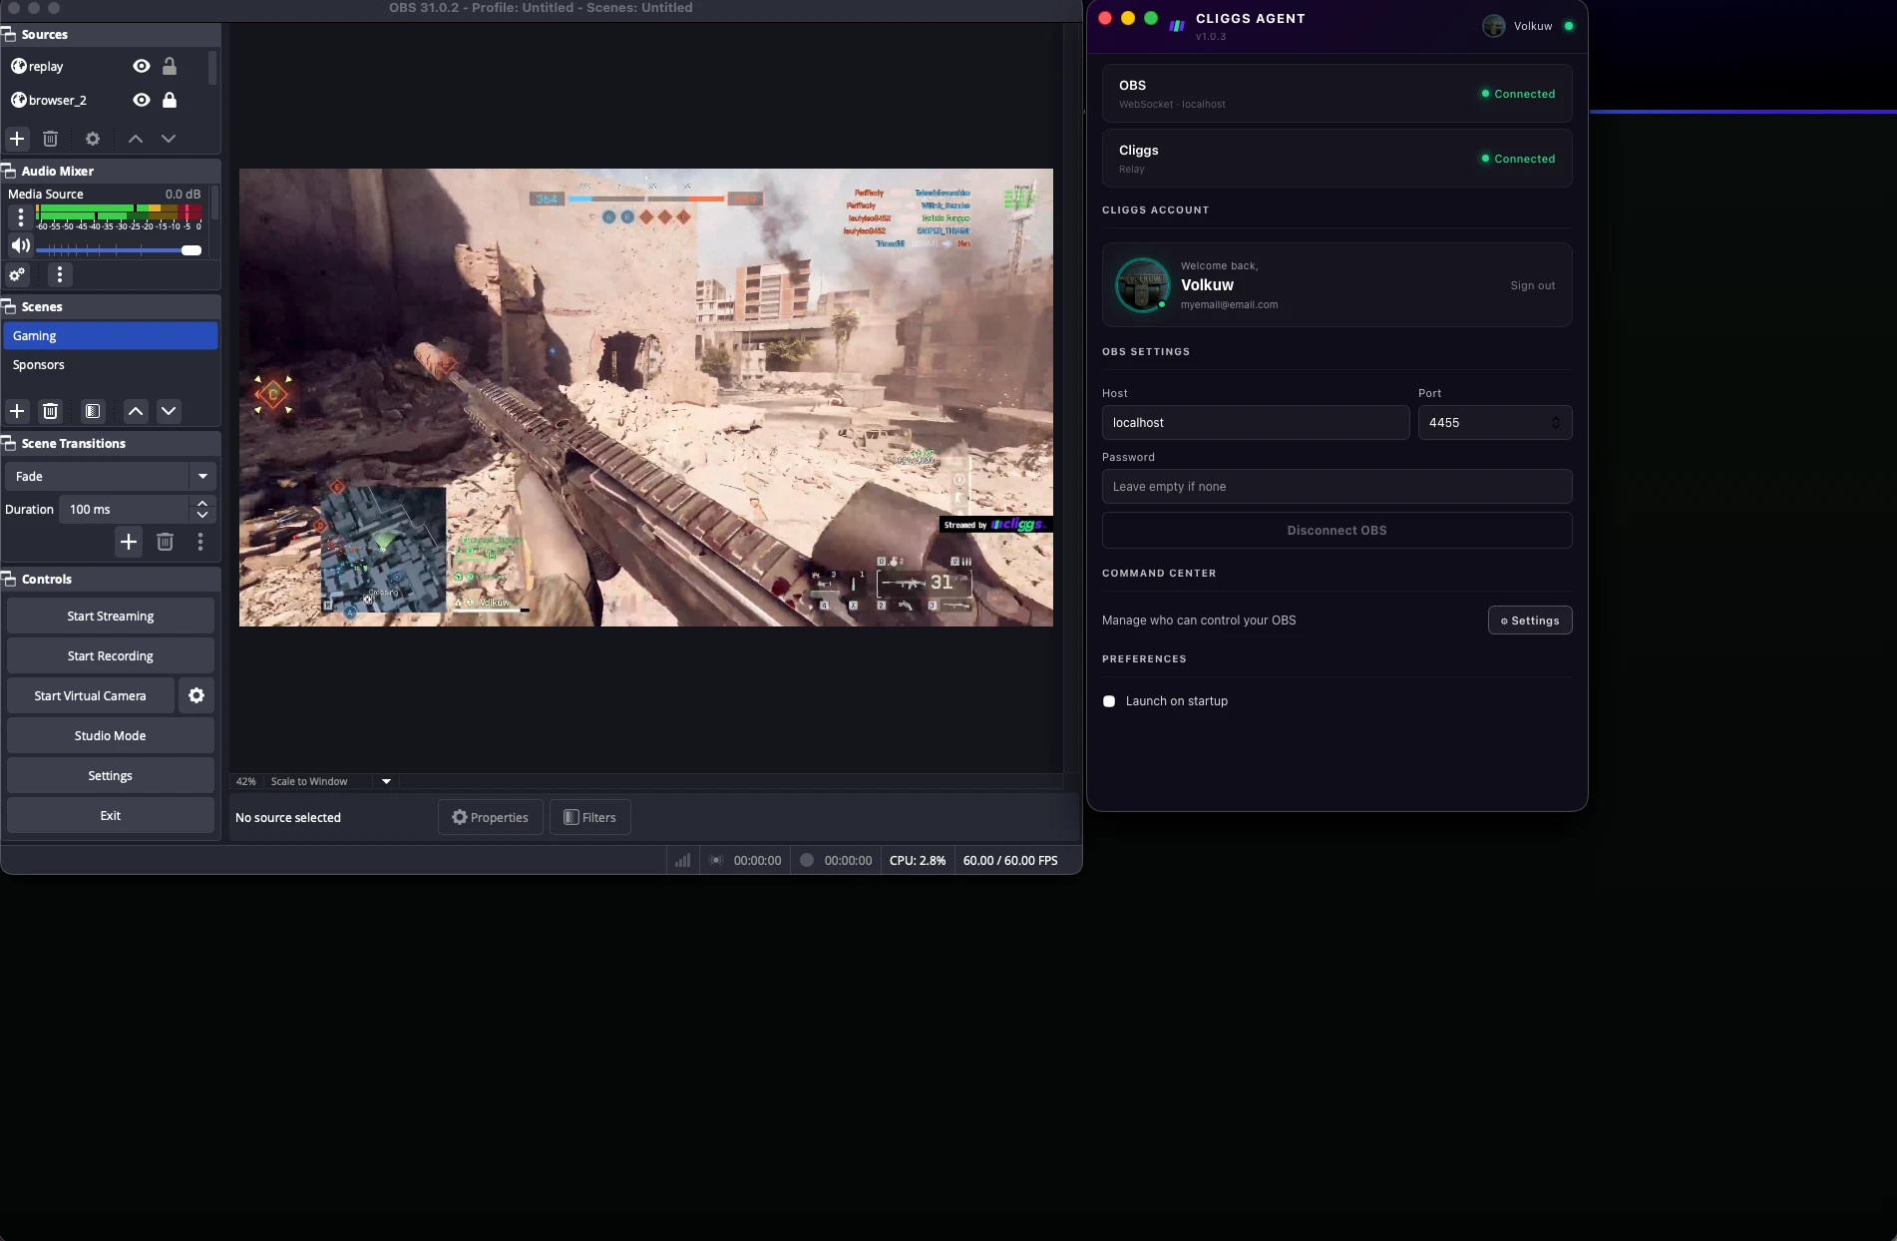
Task: Click recording timer status icon
Action: [807, 860]
